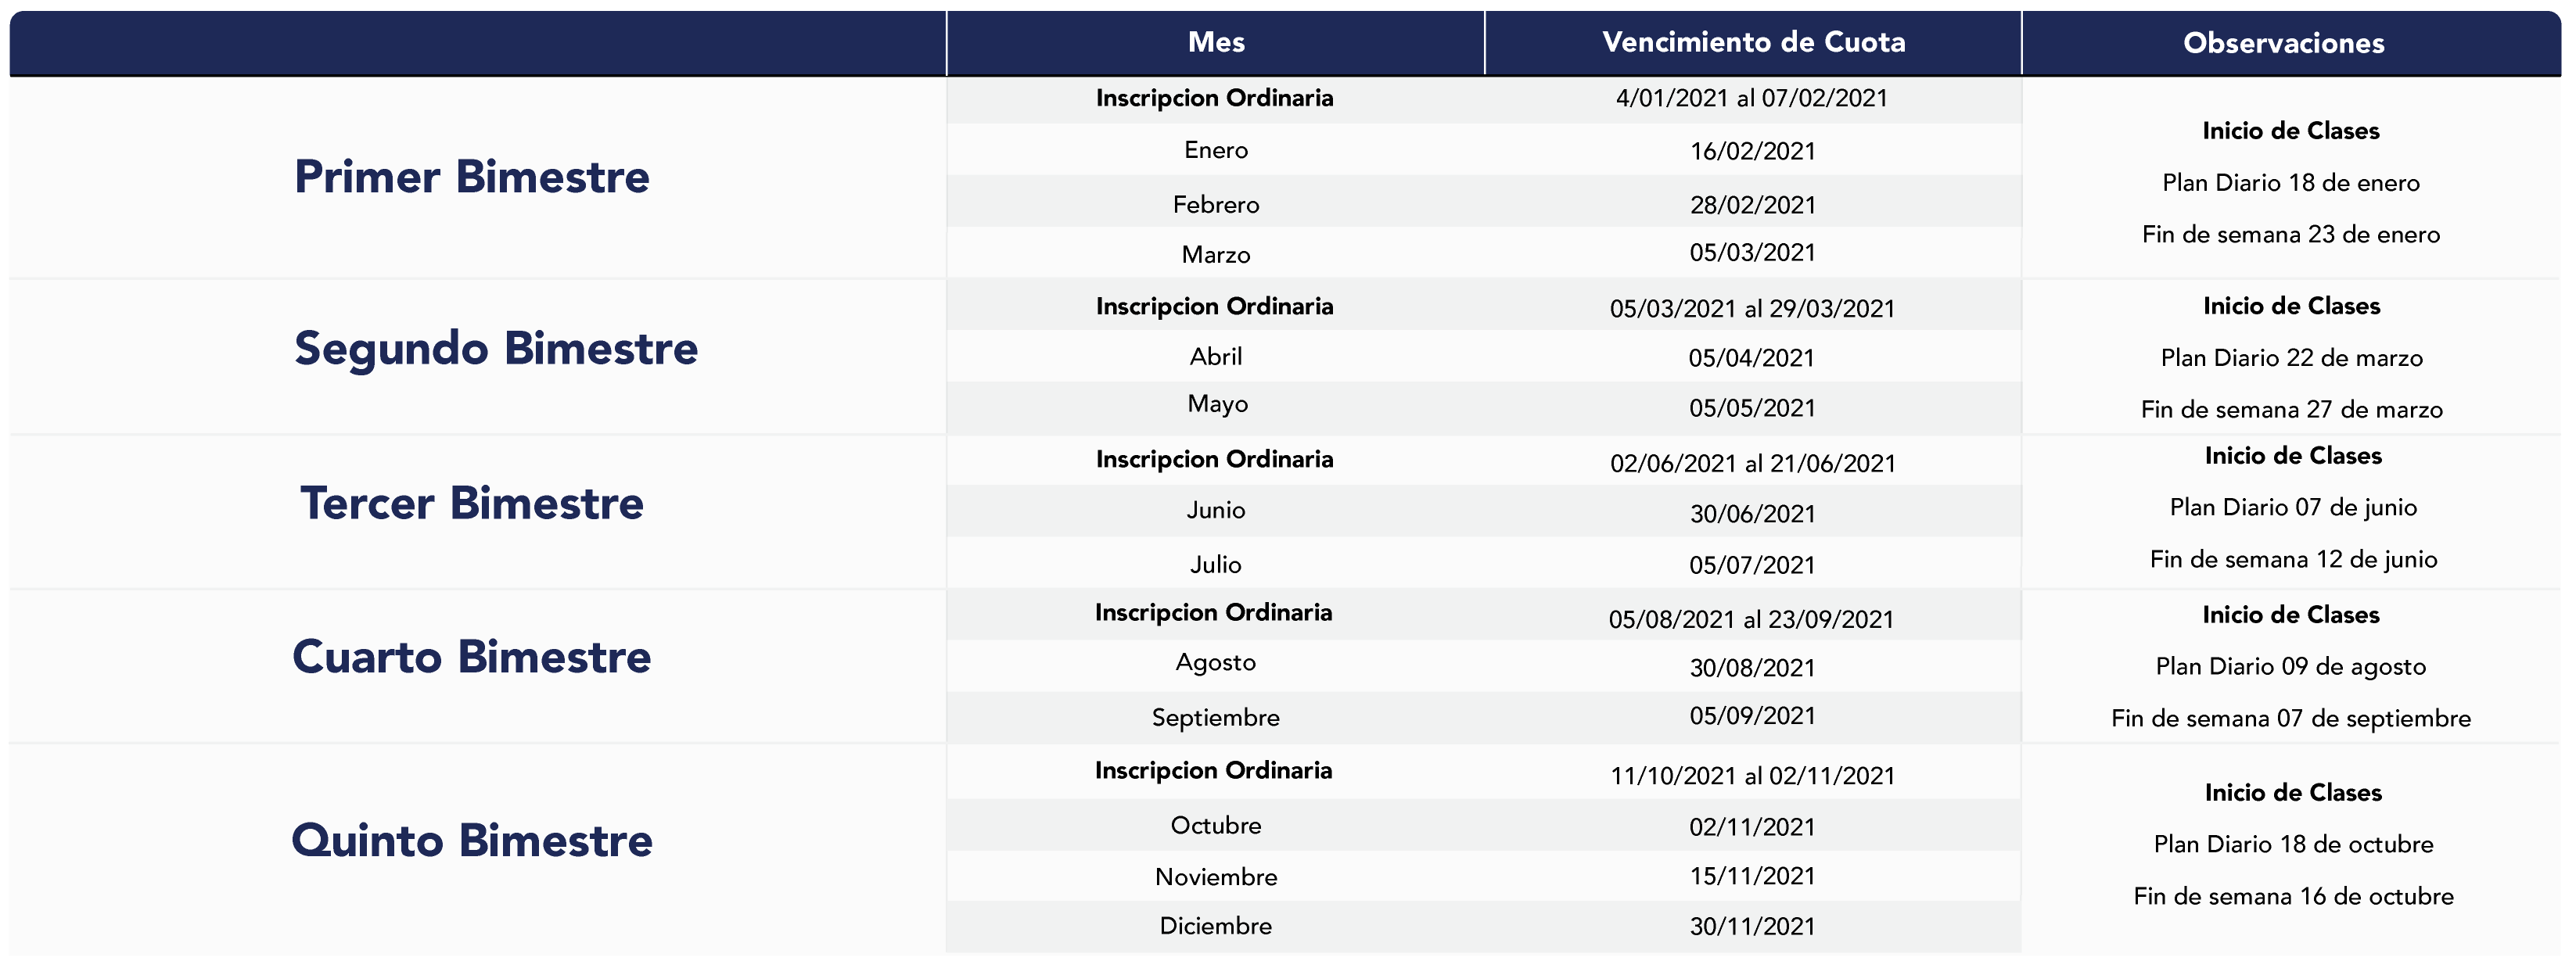Click the Observaciones column header
The height and width of the screenshot is (968, 2576).
click(x=2284, y=43)
